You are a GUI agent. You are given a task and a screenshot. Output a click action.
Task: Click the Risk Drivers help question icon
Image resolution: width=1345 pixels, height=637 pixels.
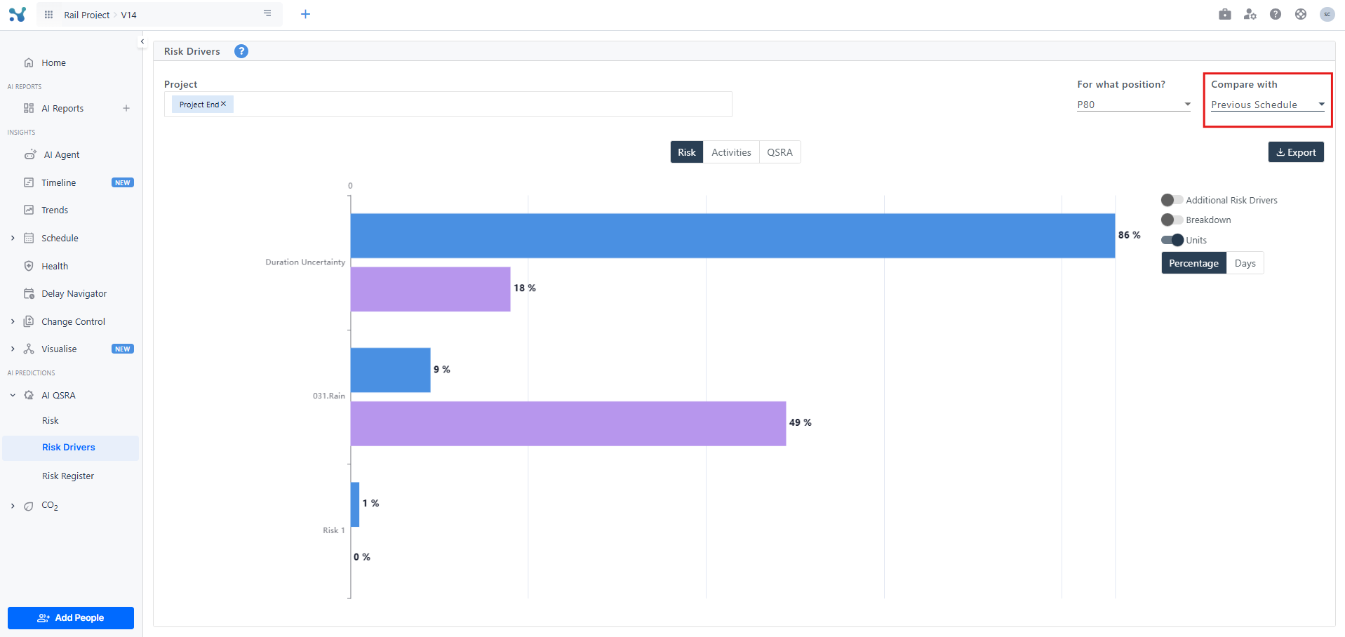click(241, 51)
